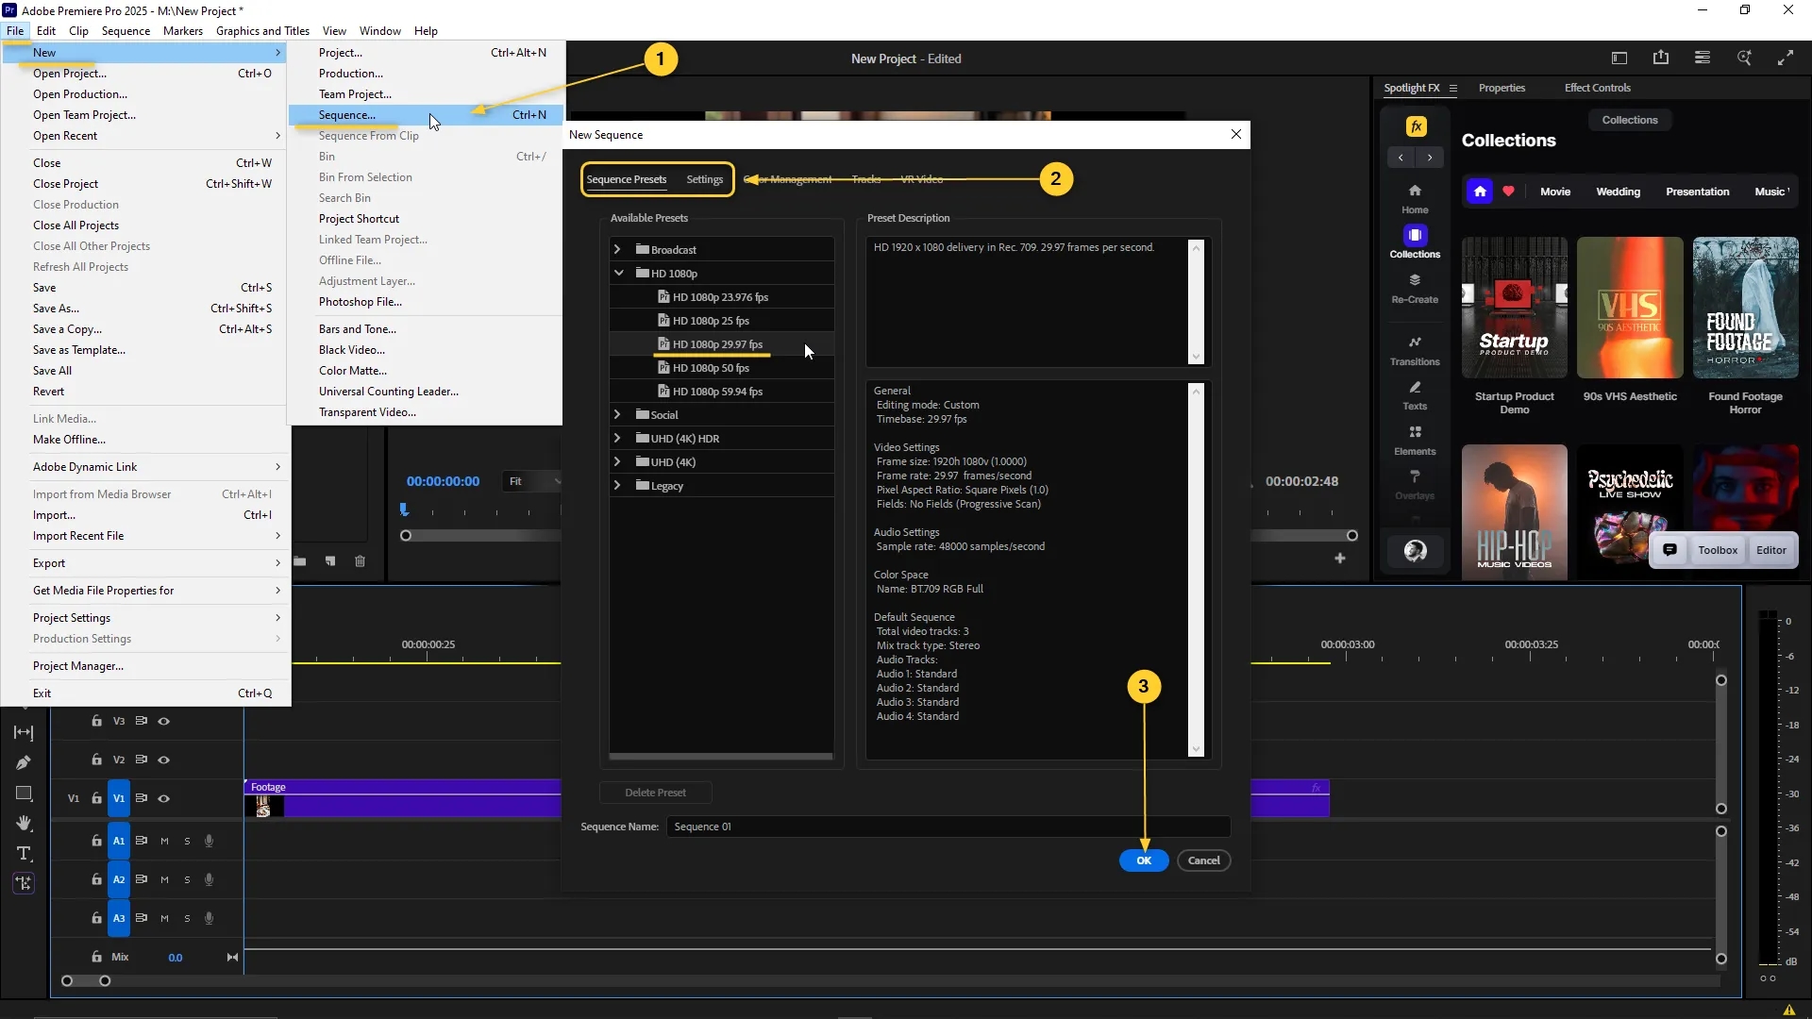Open the Re-Create section
1812x1019 pixels.
[x=1415, y=289]
